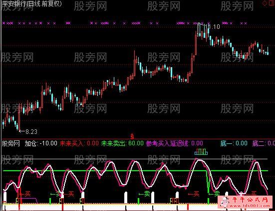Screen dimensions: 275x211
Task: Select the 平安银行(日线.前复权) chart title
Action: tap(32, 3)
